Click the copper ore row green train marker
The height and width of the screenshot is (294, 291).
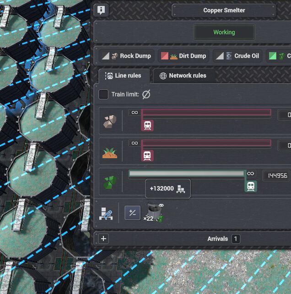pyautogui.click(x=251, y=187)
